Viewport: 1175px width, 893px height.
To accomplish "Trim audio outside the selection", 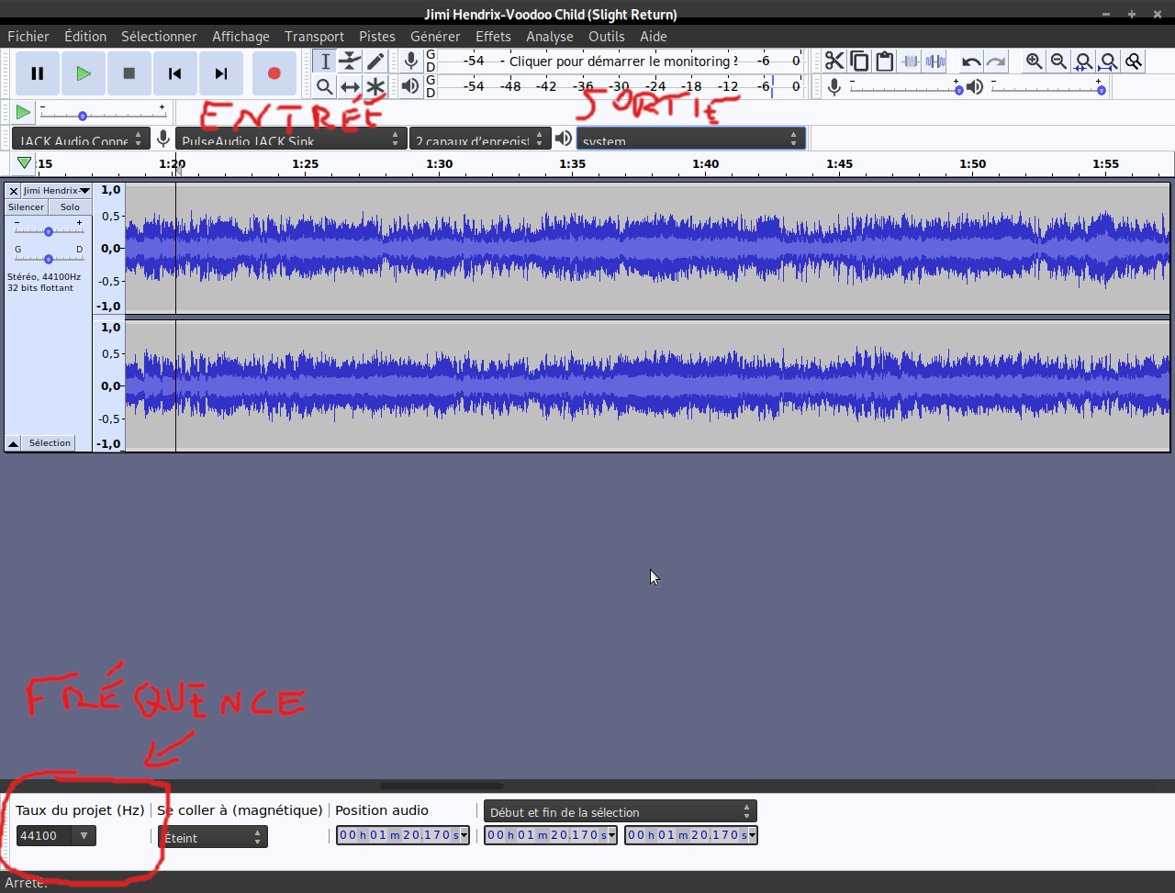I will pyautogui.click(x=910, y=61).
